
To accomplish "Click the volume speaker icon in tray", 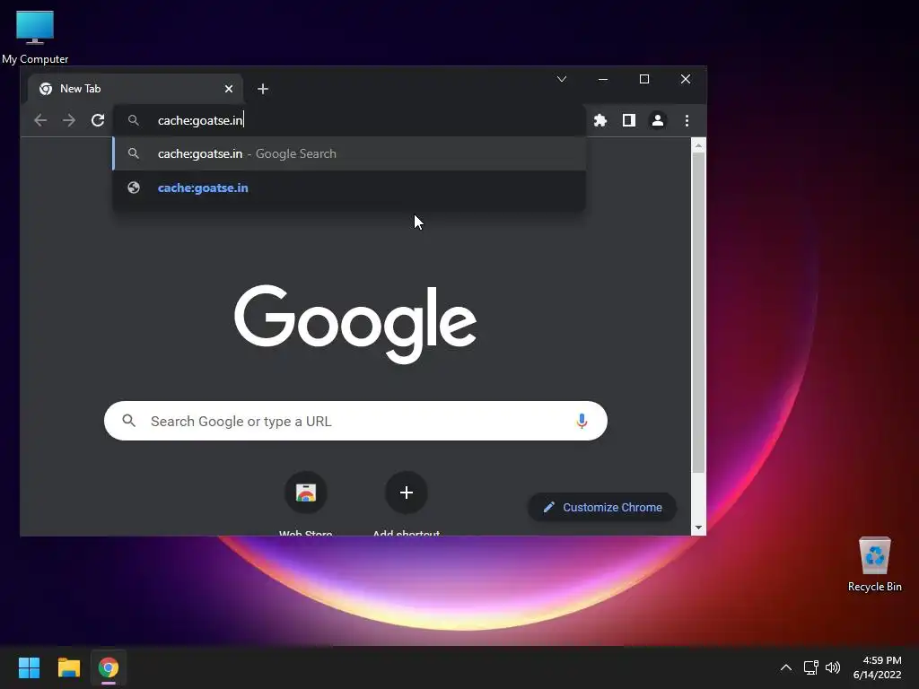I will coord(832,667).
